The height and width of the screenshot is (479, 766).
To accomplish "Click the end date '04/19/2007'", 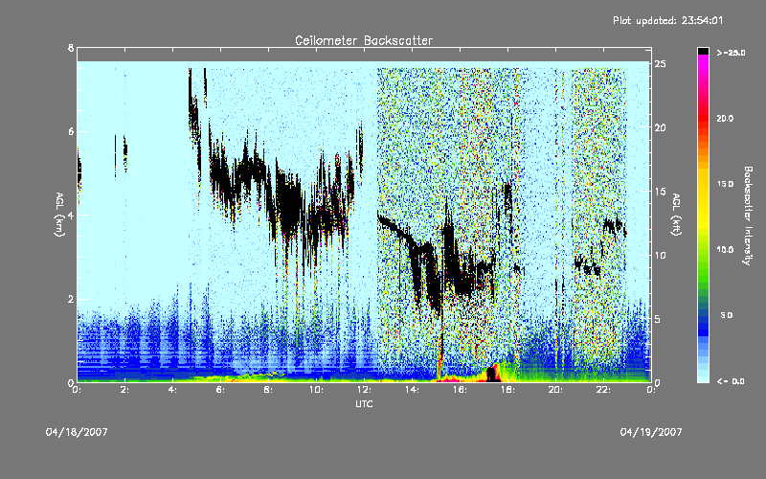I will (x=651, y=432).
